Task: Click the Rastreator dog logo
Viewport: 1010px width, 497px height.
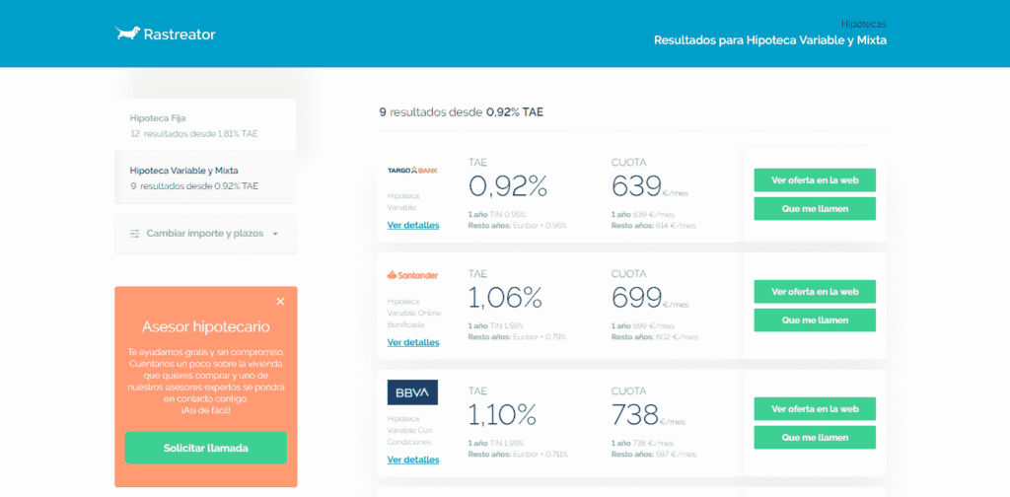Action: point(166,35)
